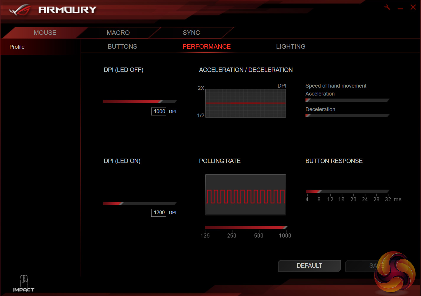421x296 pixels.
Task: Click the 500 polling rate label
Action: [x=259, y=236]
